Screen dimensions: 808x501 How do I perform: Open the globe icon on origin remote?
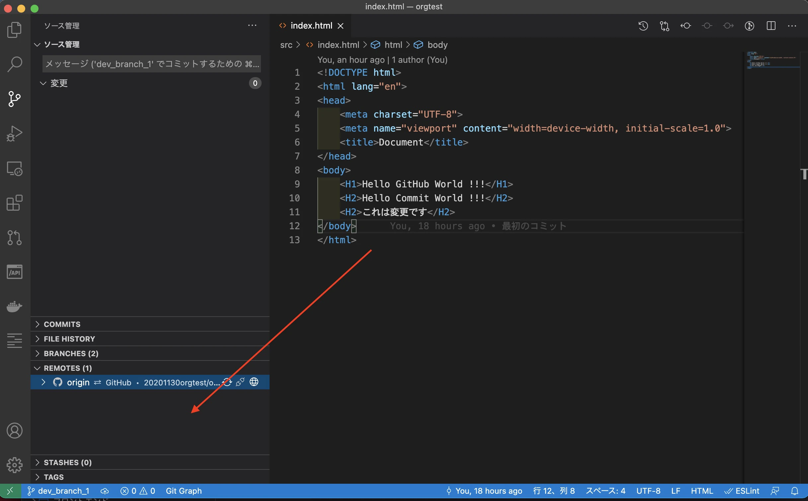coord(254,382)
